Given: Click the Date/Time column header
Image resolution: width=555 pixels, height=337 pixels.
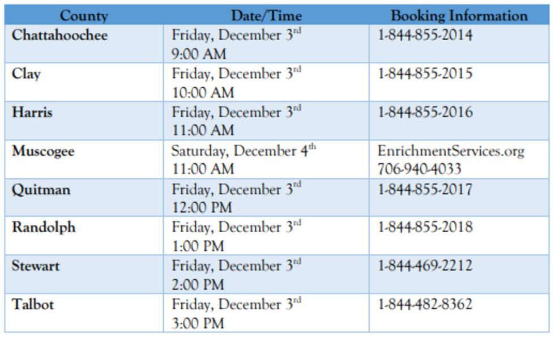Looking at the screenshot, I should coord(266,15).
